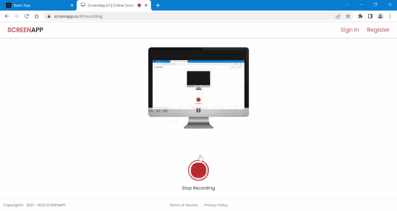Viewport: 397px width, 211px height.
Task: Click the 00:00:00 recording timer
Action: (x=158, y=110)
